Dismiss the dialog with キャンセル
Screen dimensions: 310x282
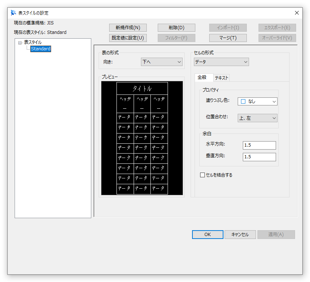tap(240, 235)
